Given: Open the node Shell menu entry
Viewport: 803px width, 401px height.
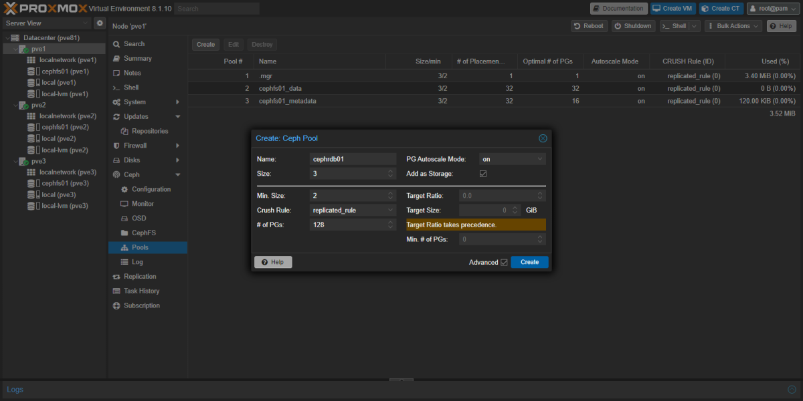Looking at the screenshot, I should [131, 88].
